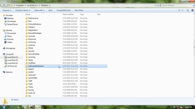The height and width of the screenshot is (109, 195).
Task: Click the Recent Places icon
Action: point(5,24)
